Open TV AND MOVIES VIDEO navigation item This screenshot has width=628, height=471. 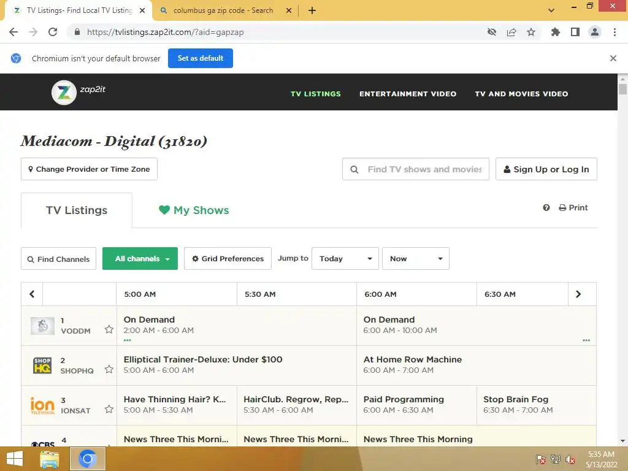pos(521,94)
